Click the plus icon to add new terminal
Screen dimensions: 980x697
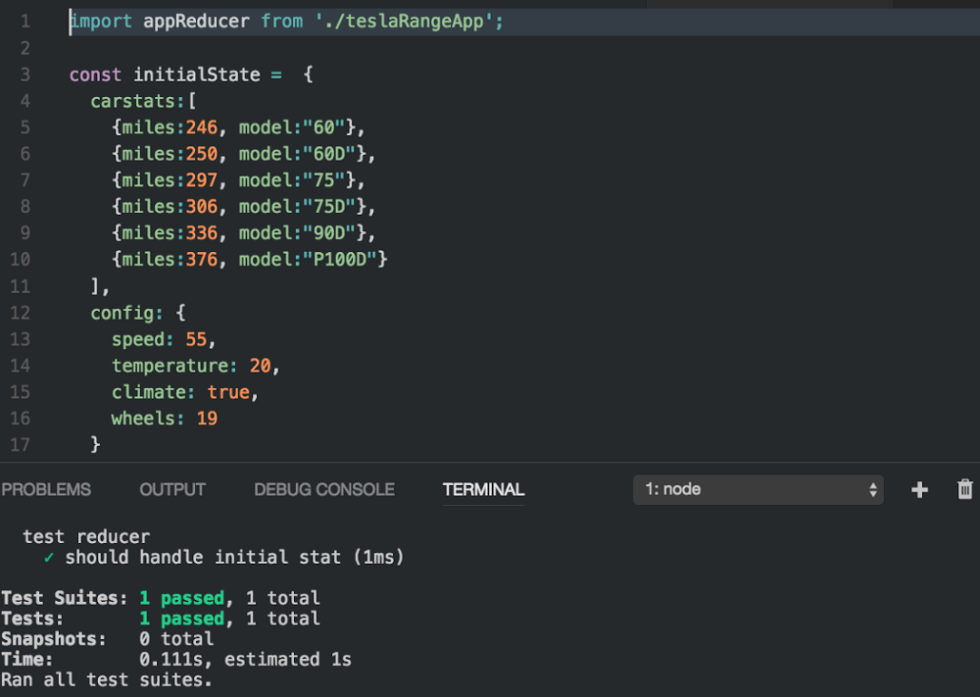pos(919,490)
